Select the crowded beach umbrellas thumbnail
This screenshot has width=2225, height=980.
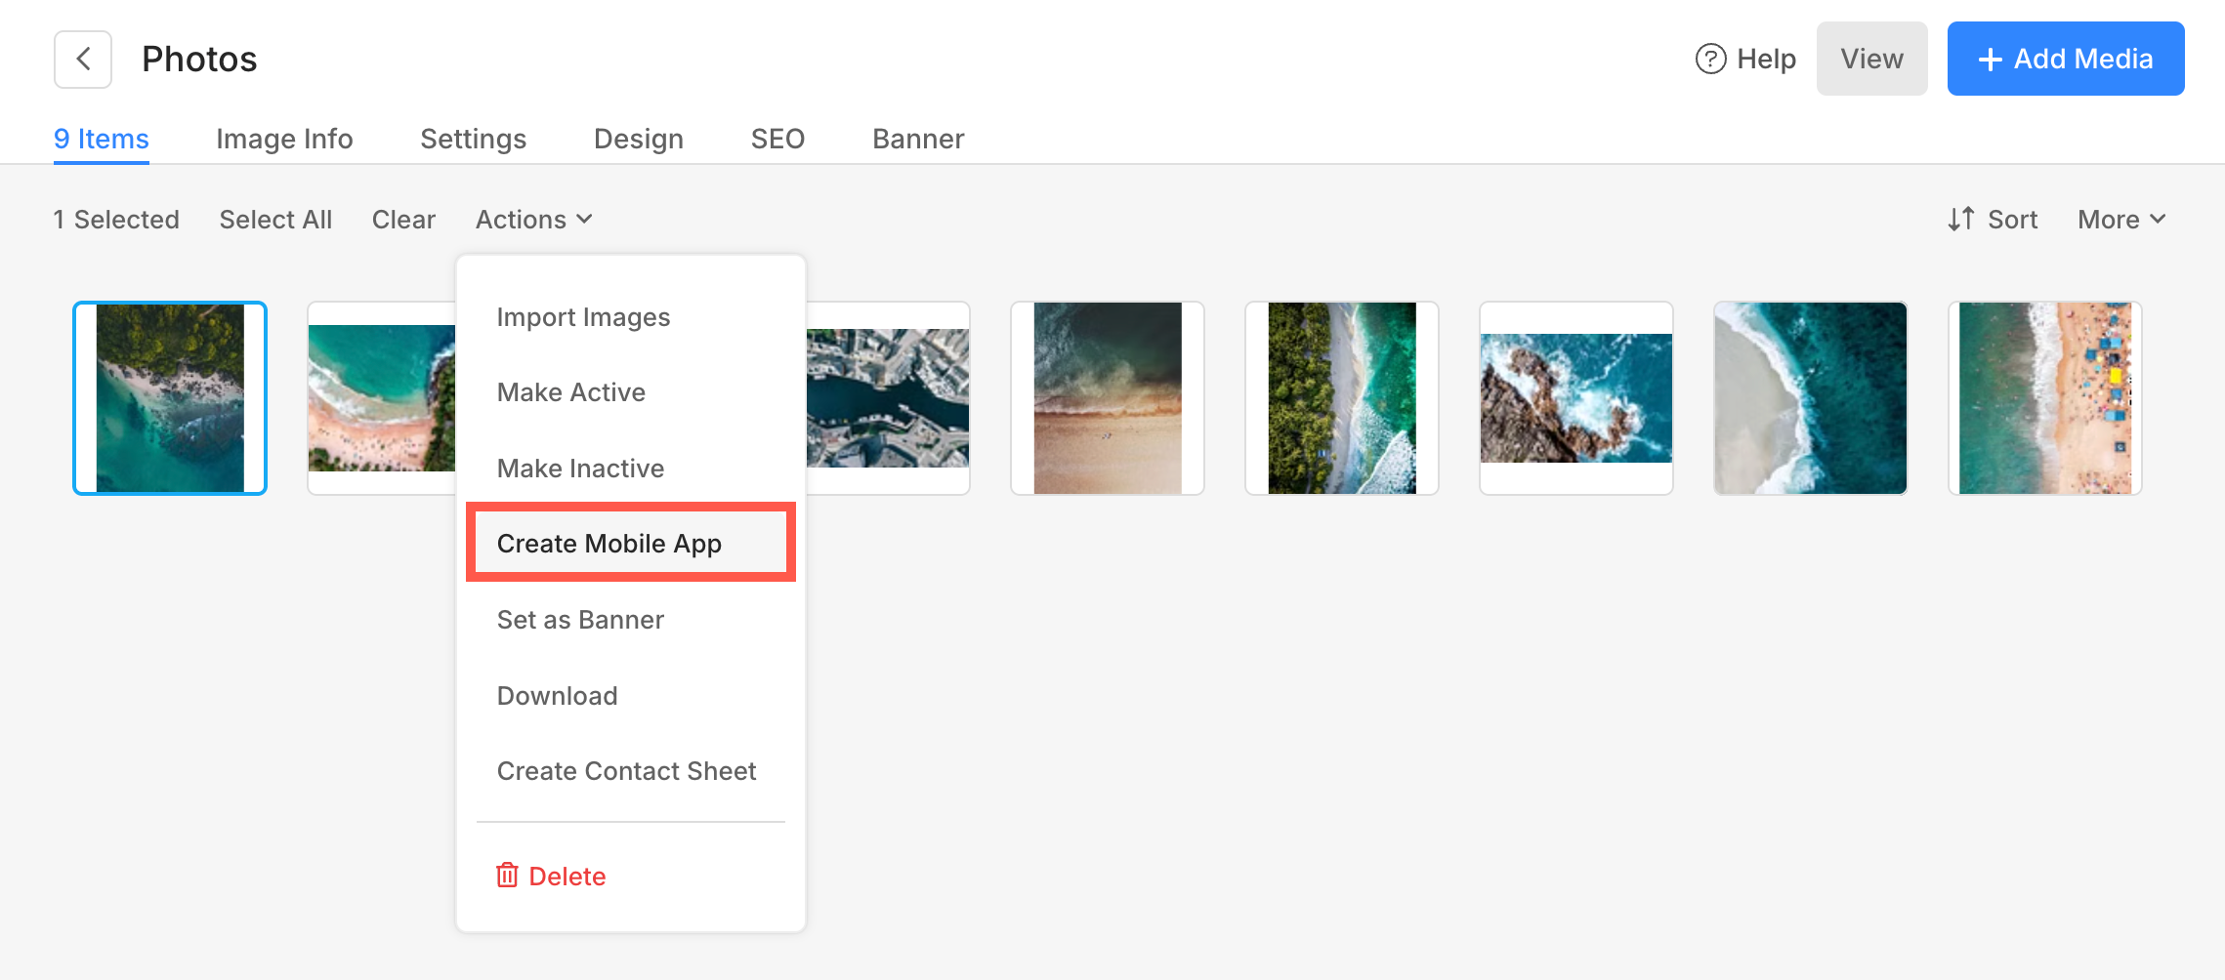point(2044,398)
